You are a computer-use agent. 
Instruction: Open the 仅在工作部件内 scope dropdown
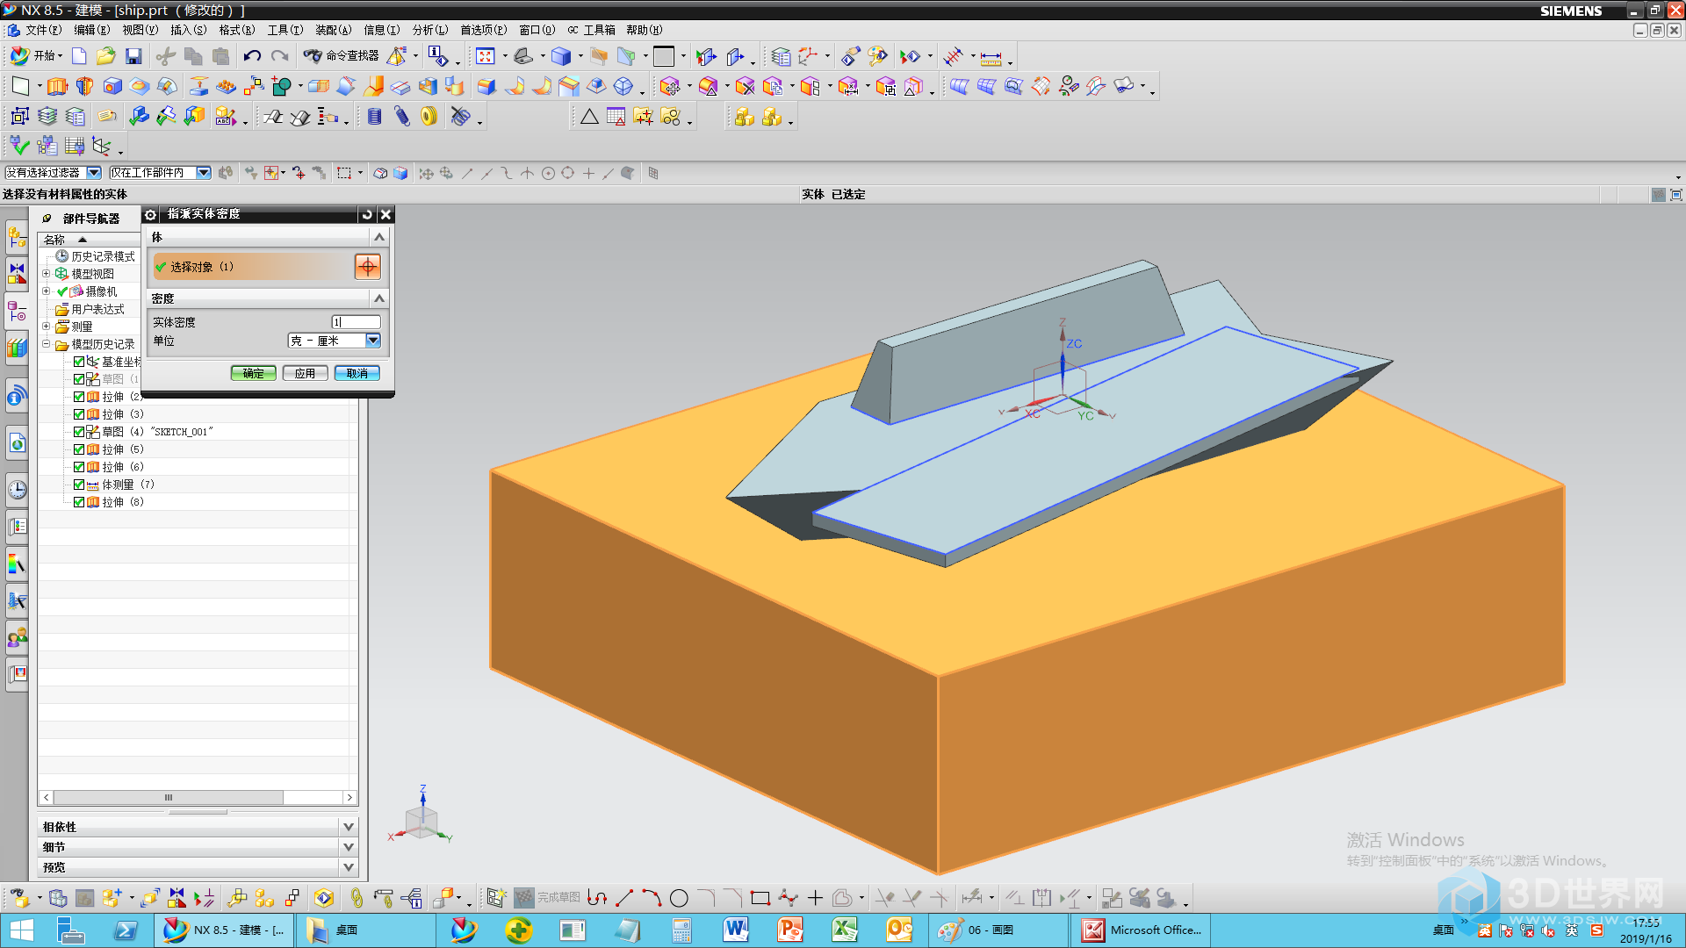point(204,173)
